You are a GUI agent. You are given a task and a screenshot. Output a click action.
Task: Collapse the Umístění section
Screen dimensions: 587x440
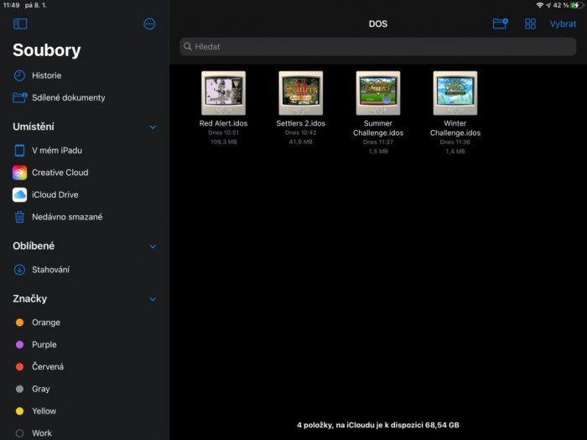[153, 127]
